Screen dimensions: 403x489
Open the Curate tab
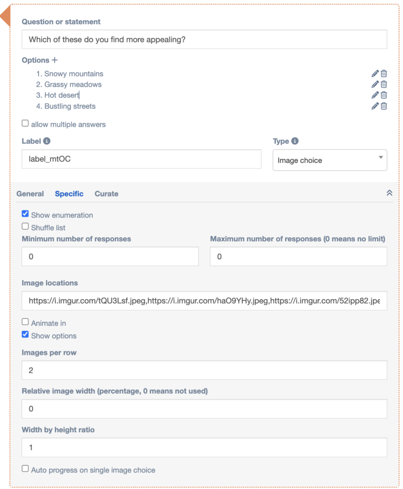pos(106,194)
